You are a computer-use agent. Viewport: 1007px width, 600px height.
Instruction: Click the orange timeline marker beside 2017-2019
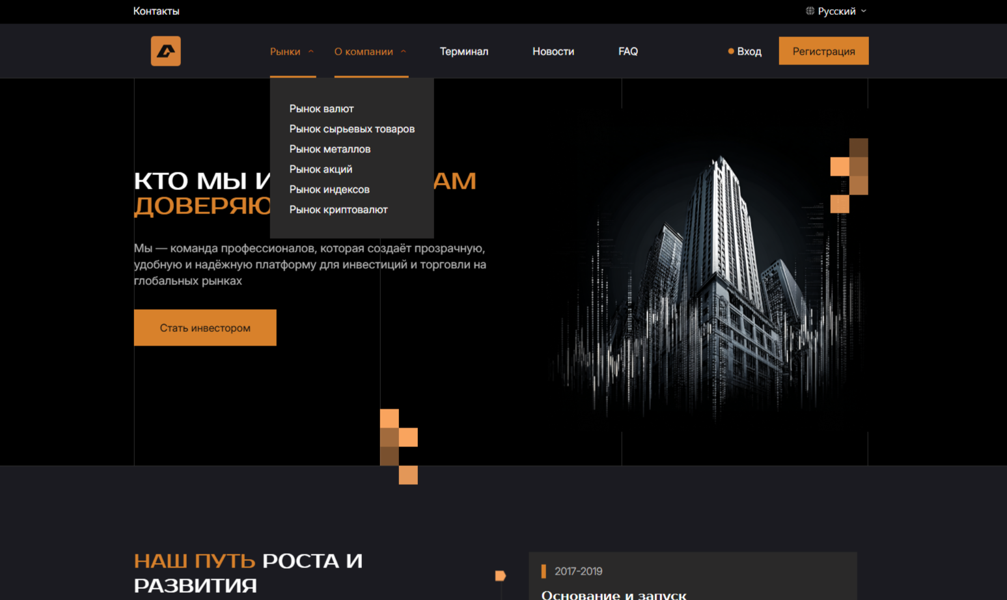pos(500,575)
